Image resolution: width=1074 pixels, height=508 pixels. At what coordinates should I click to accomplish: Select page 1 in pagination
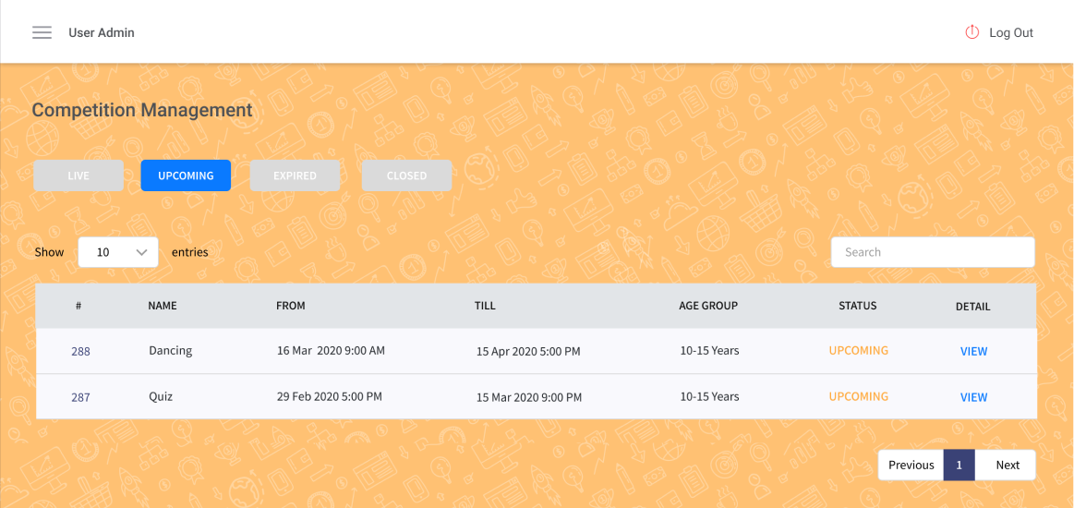click(959, 465)
